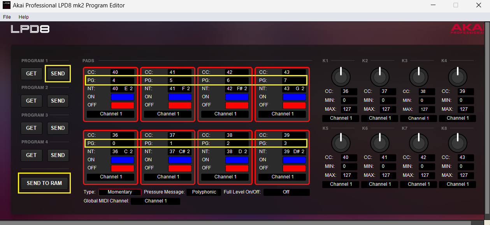Open the File menu
Image resolution: width=490 pixels, height=225 pixels.
(x=7, y=17)
